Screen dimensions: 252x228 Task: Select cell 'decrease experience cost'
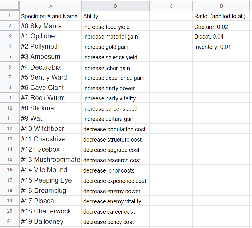click(x=115, y=180)
